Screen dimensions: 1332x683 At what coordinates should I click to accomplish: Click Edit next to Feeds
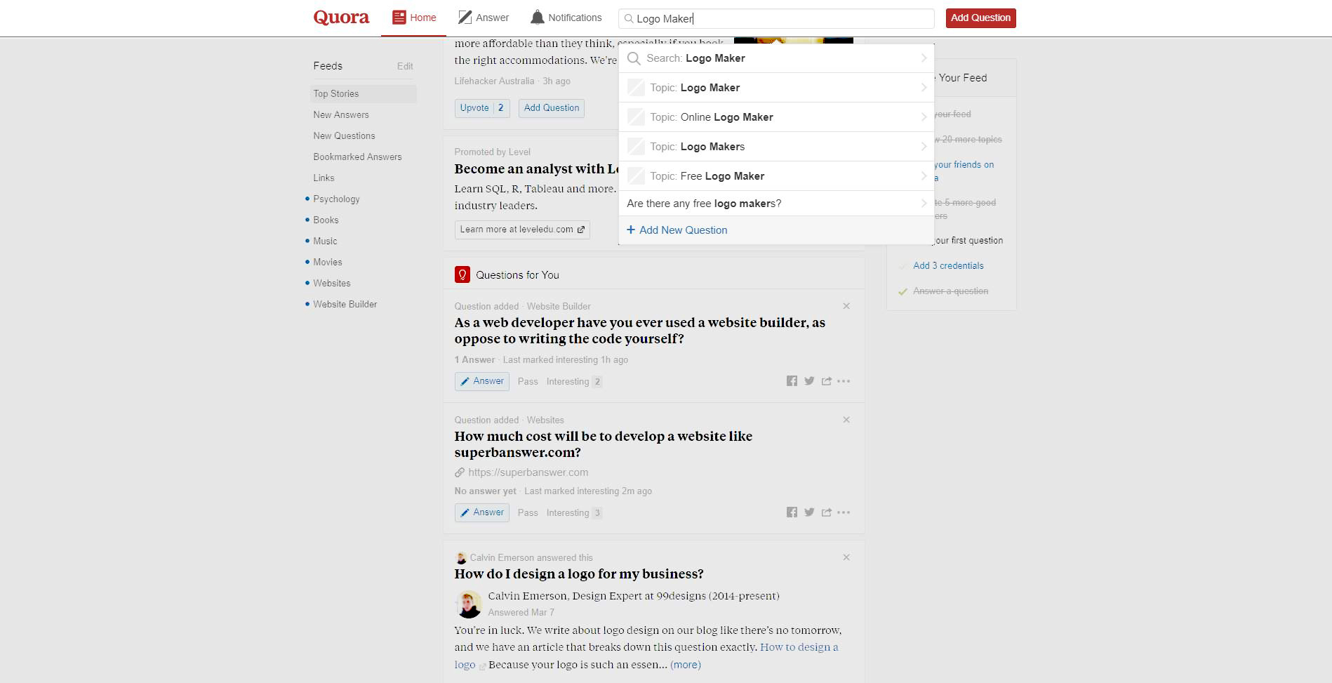[405, 67]
